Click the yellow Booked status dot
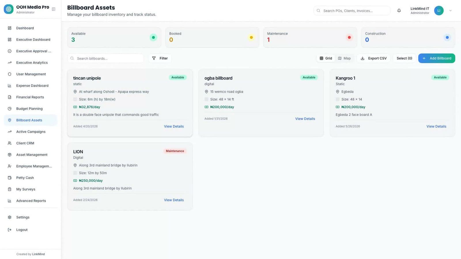This screenshot has height=259, width=461. 251,37
